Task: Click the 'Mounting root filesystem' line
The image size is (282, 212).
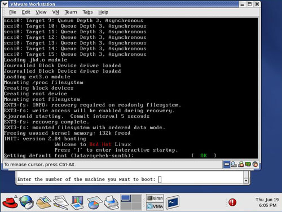Action: pyautogui.click(x=42, y=99)
